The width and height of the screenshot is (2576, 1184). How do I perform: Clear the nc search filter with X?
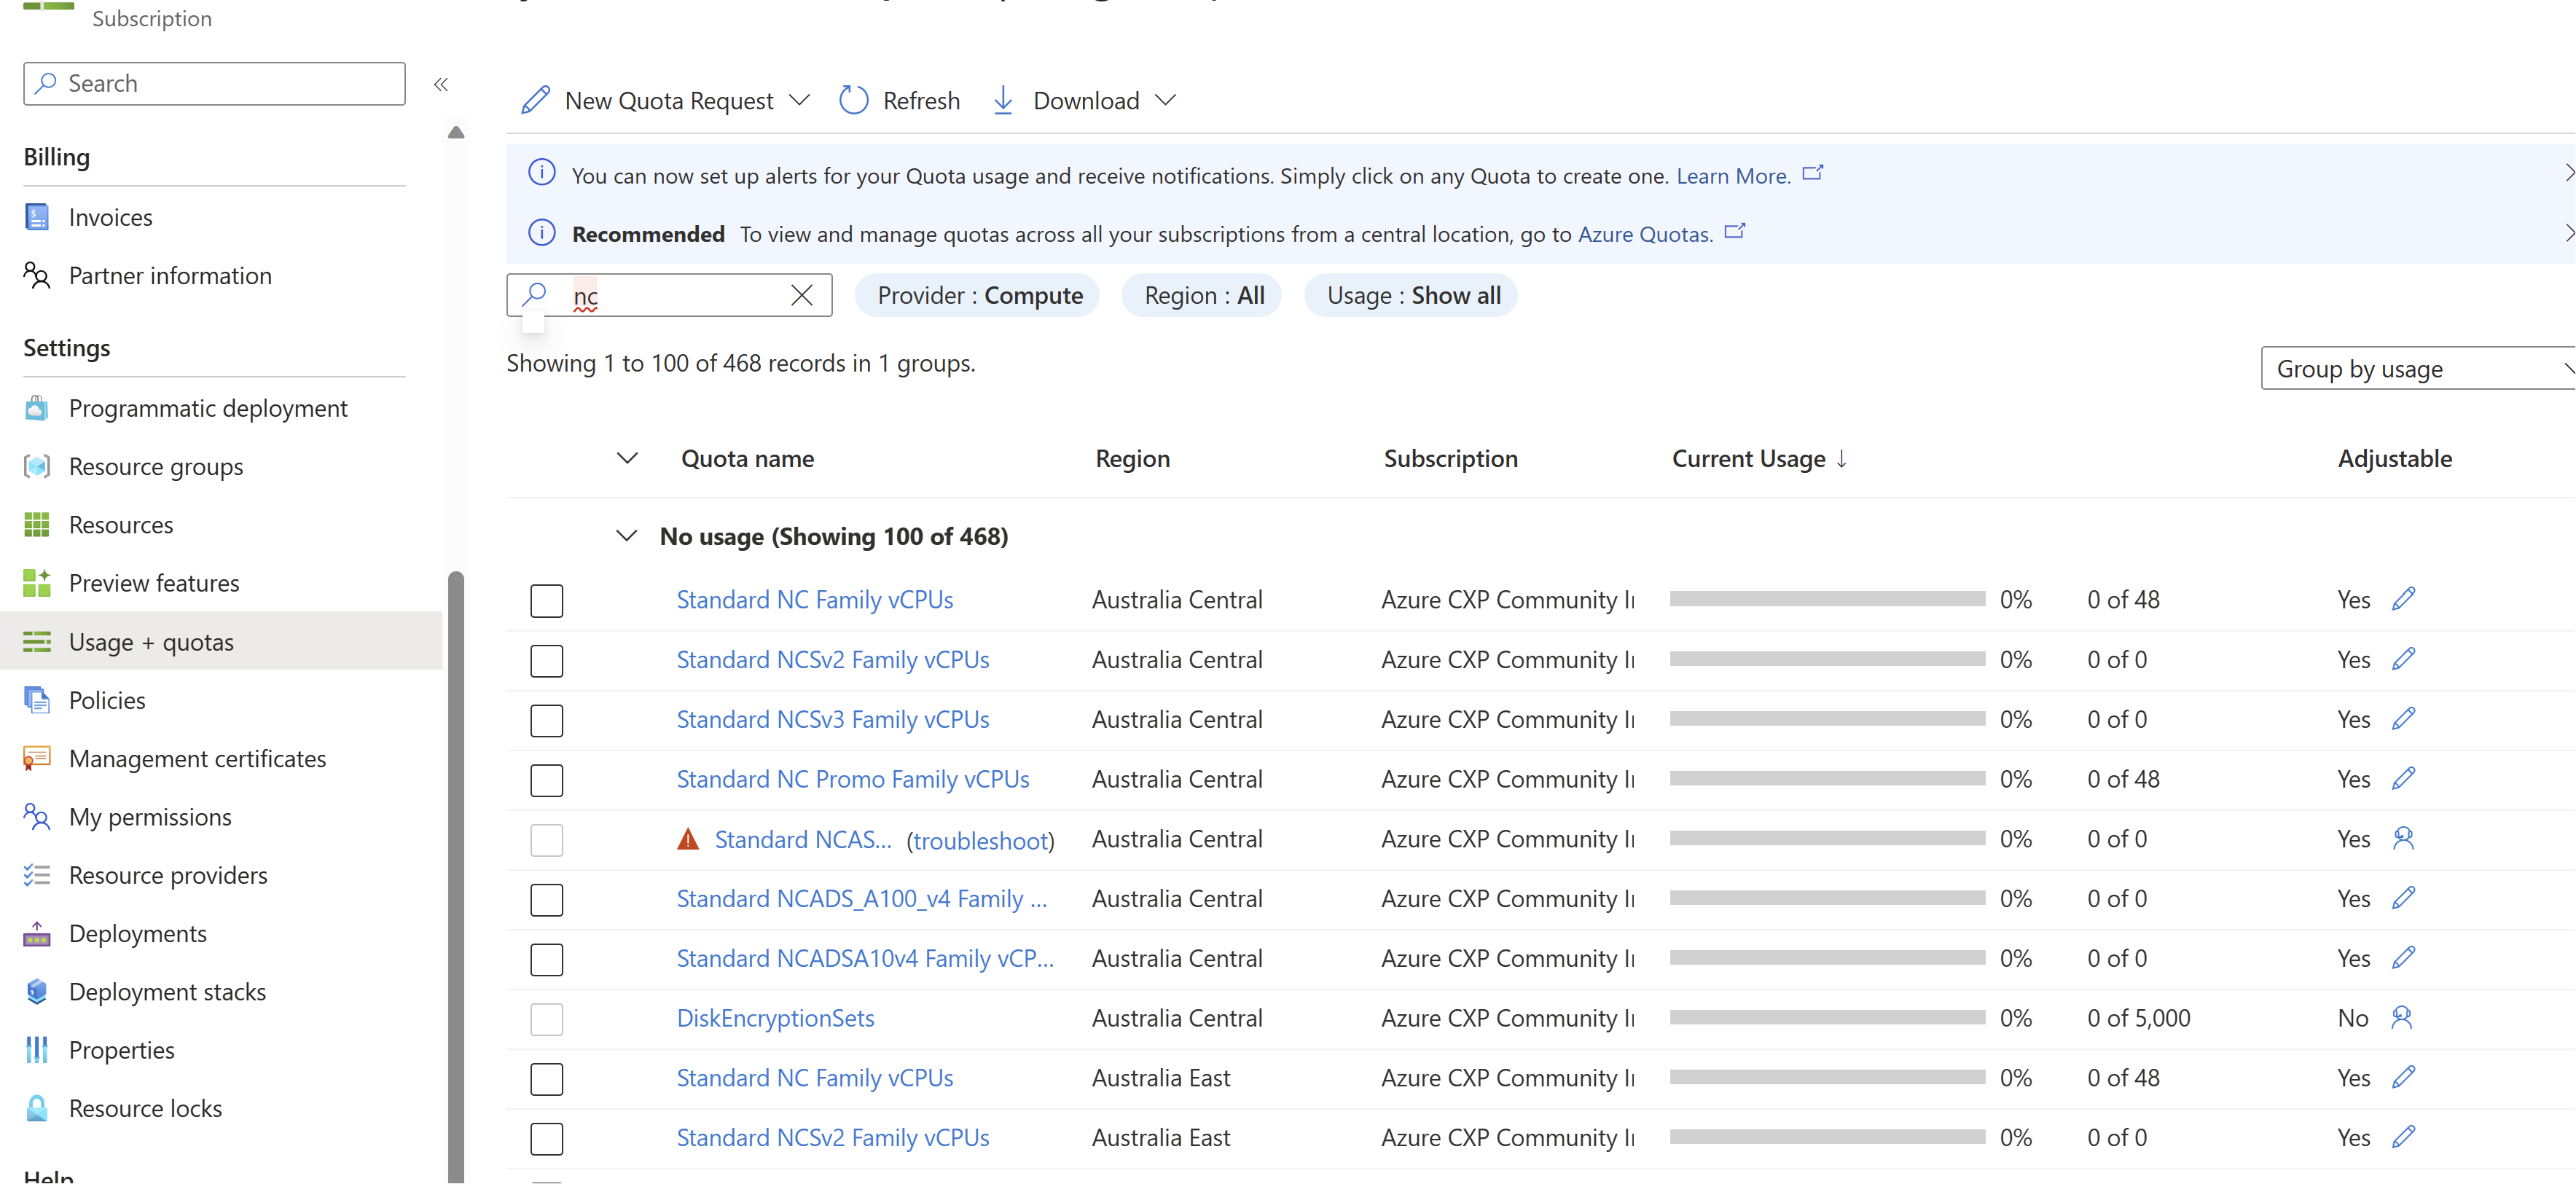pos(801,295)
